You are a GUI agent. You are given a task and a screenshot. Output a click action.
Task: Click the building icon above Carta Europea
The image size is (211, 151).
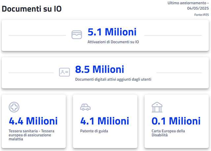(157, 107)
